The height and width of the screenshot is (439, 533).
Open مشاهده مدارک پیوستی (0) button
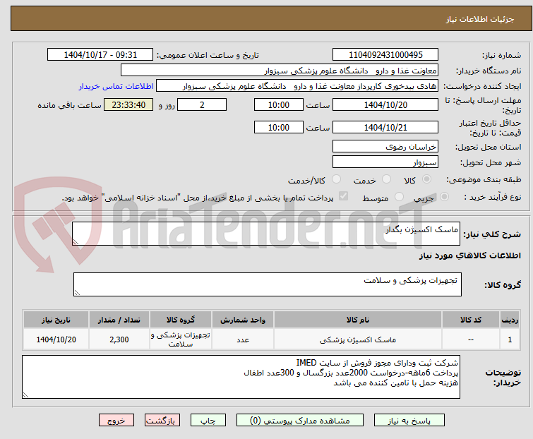coord(300,421)
